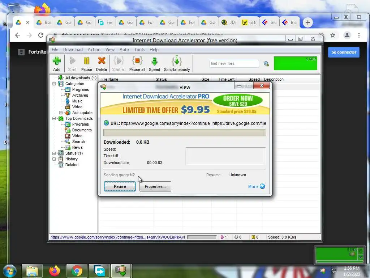Click the ORDER NOW banner button
The width and height of the screenshot is (370, 278).
tap(238, 101)
